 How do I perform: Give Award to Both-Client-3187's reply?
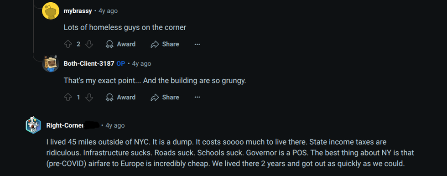coord(120,98)
